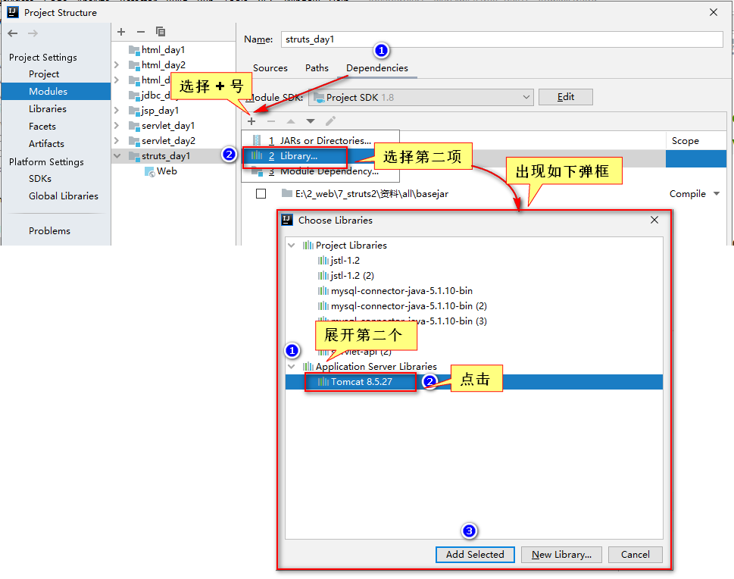The image size is (734, 579).
Task: Select Tomcat 8.5.27 library row
Action: 473,382
